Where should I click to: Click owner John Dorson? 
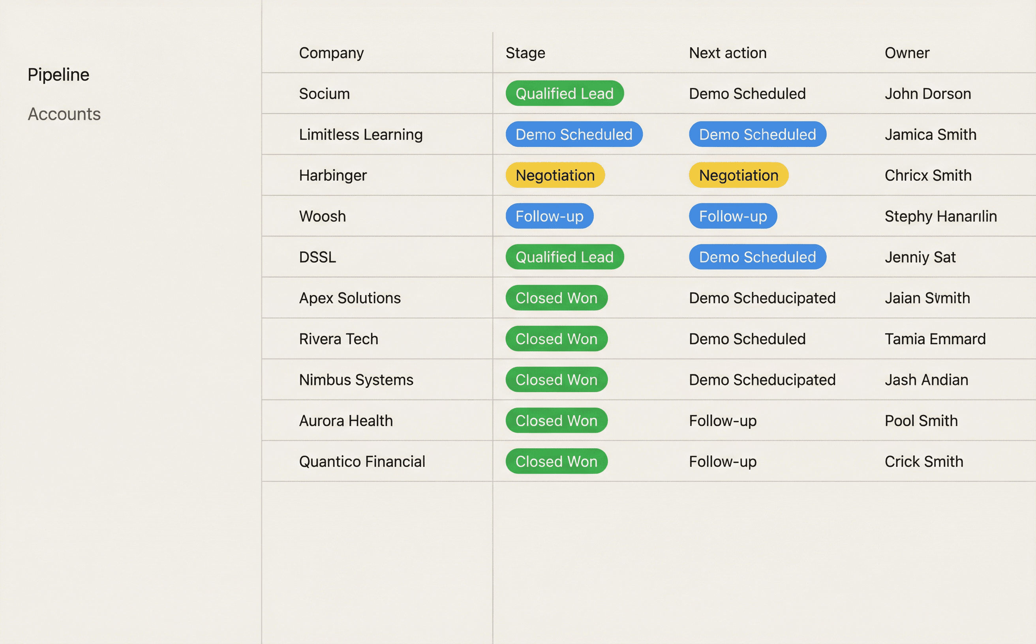[x=928, y=93]
